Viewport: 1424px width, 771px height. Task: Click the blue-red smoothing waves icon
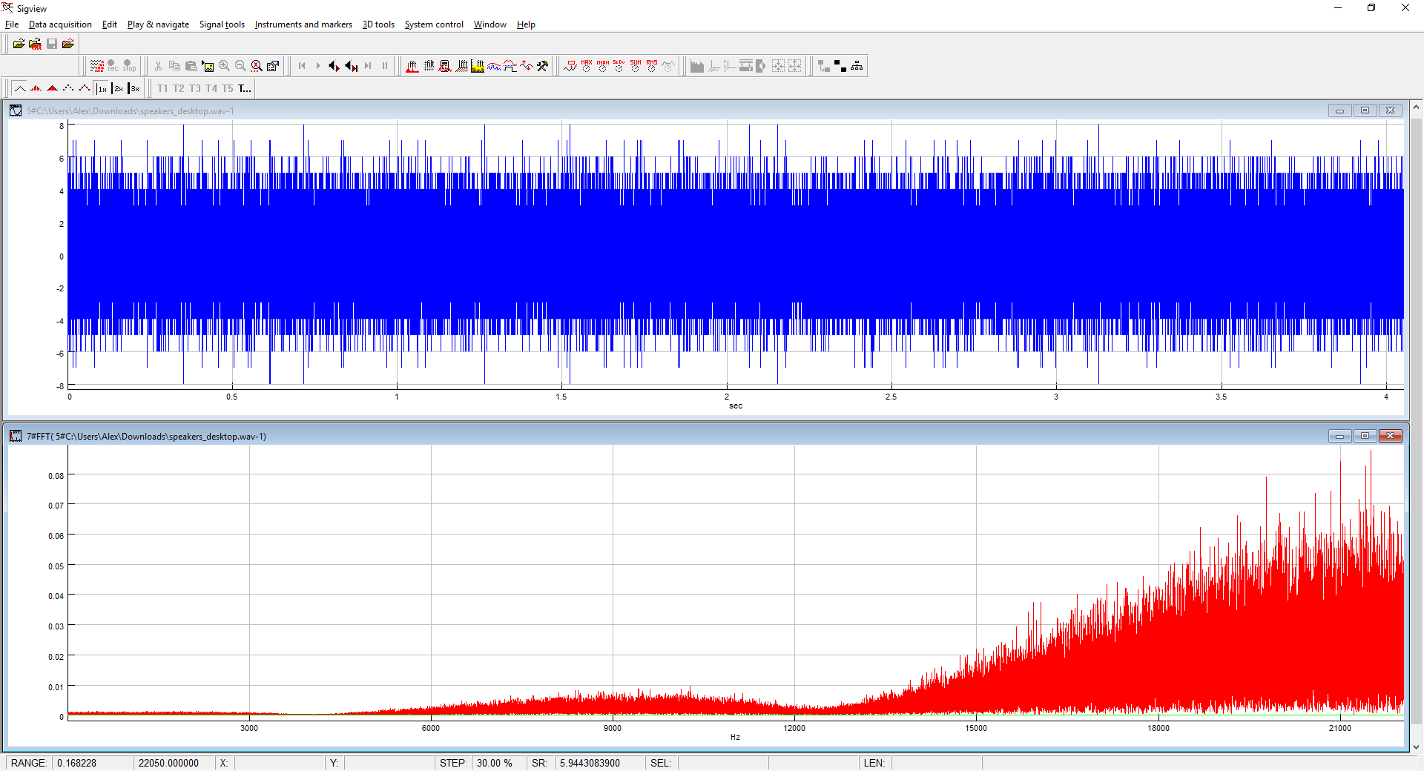coord(494,66)
